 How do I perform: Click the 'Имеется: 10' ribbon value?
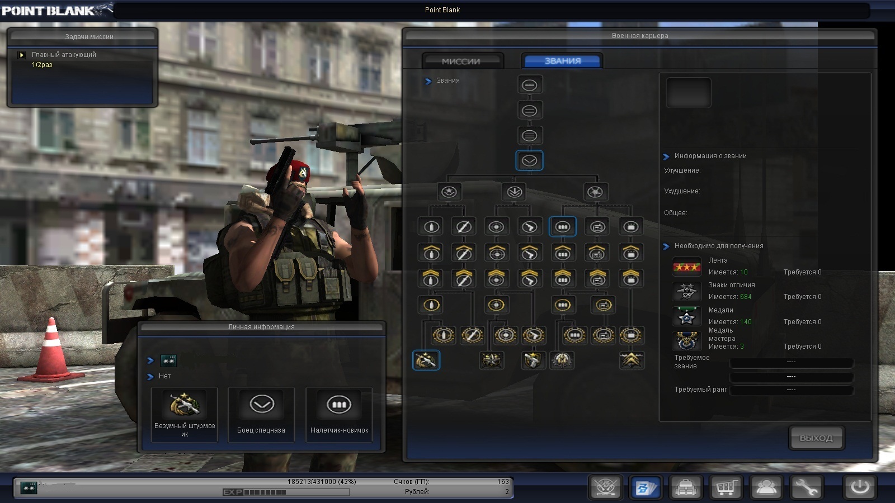[x=728, y=272]
